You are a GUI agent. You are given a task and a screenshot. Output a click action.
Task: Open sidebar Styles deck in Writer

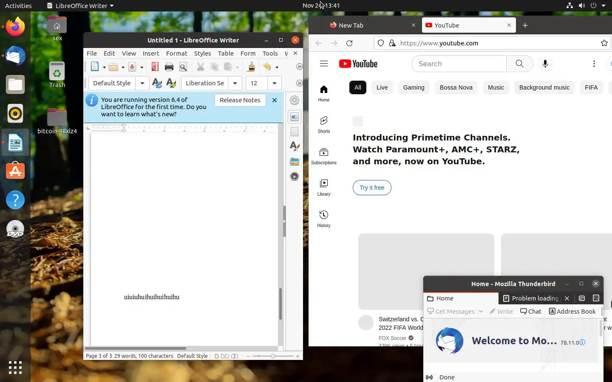click(x=295, y=146)
